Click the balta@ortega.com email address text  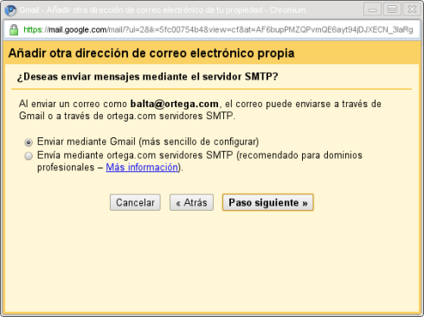(x=175, y=104)
